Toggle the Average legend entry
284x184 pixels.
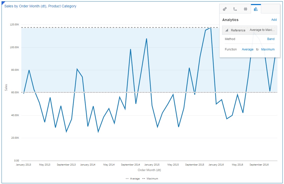point(135,178)
